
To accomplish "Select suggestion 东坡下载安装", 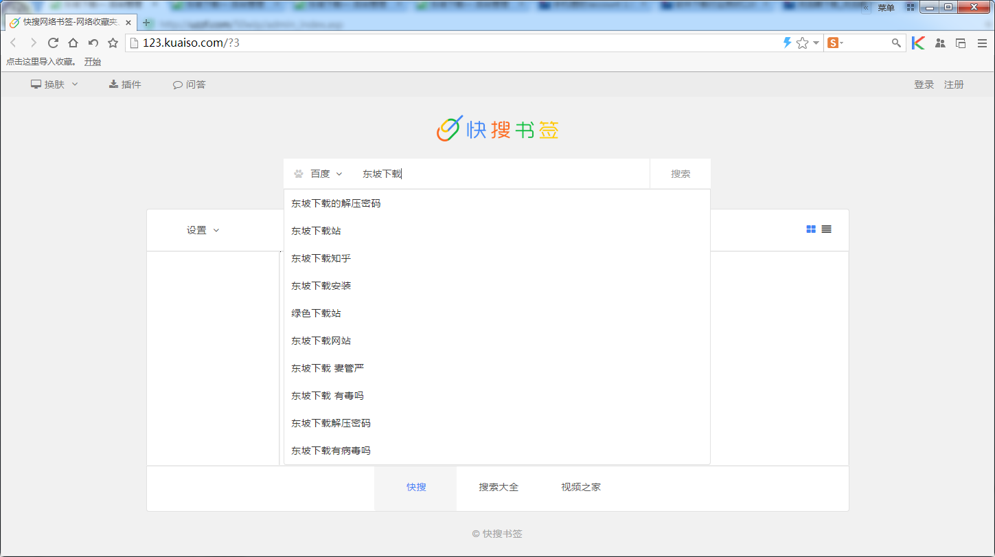I will pos(497,286).
